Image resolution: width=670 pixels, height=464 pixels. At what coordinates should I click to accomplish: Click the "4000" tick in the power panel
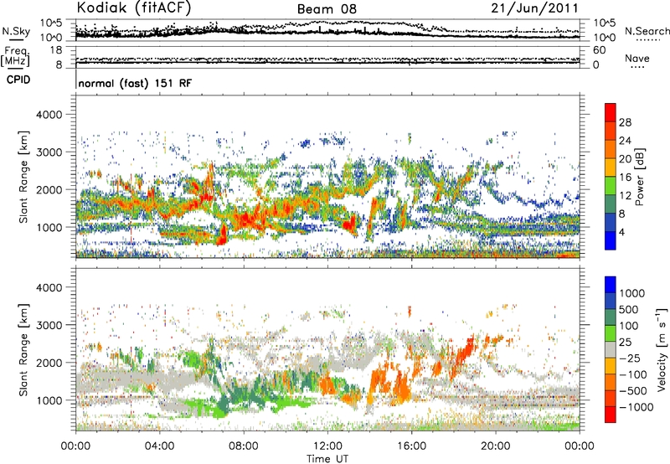pyautogui.click(x=49, y=115)
